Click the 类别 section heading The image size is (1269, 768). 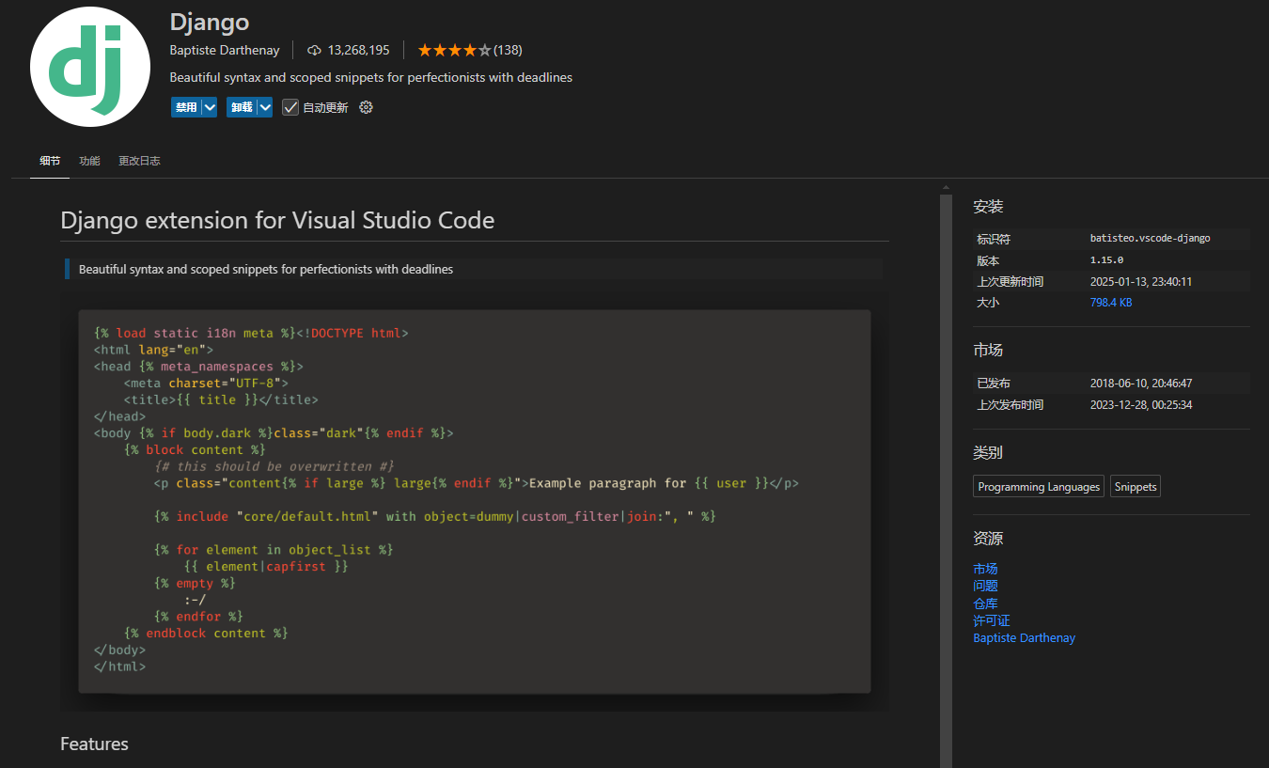tap(988, 453)
